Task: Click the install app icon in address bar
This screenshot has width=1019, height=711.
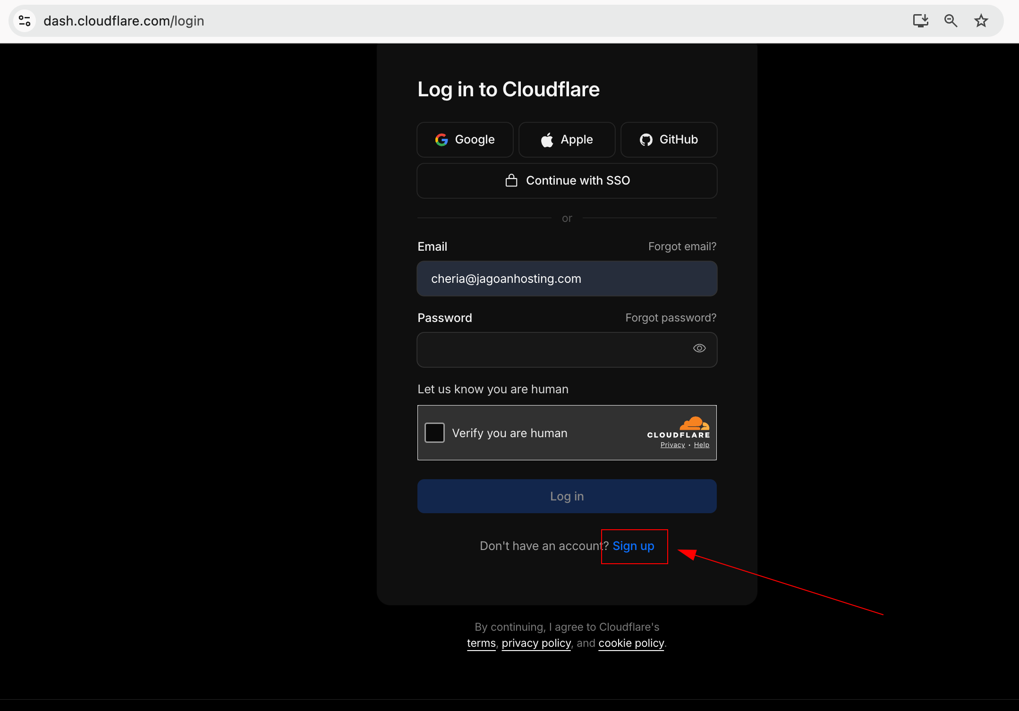Action: [x=920, y=21]
